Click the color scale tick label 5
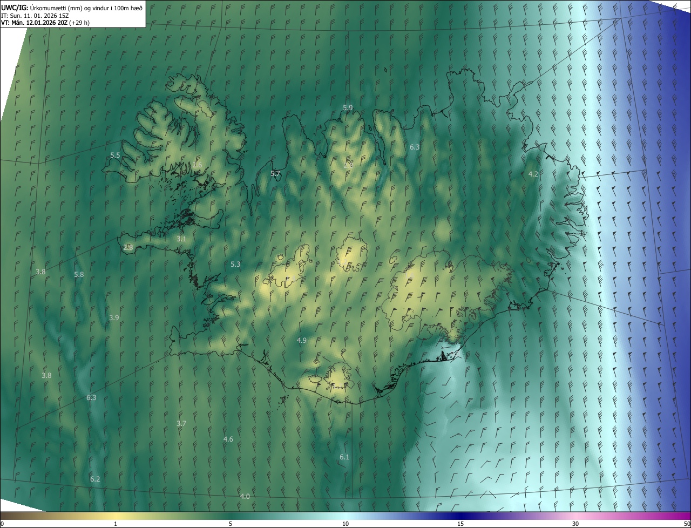Viewport: 691px width, 528px height. pyautogui.click(x=231, y=524)
